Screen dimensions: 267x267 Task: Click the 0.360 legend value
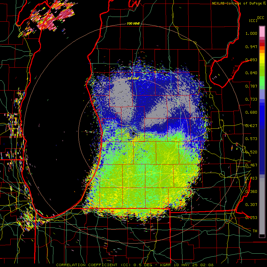pos(251,192)
